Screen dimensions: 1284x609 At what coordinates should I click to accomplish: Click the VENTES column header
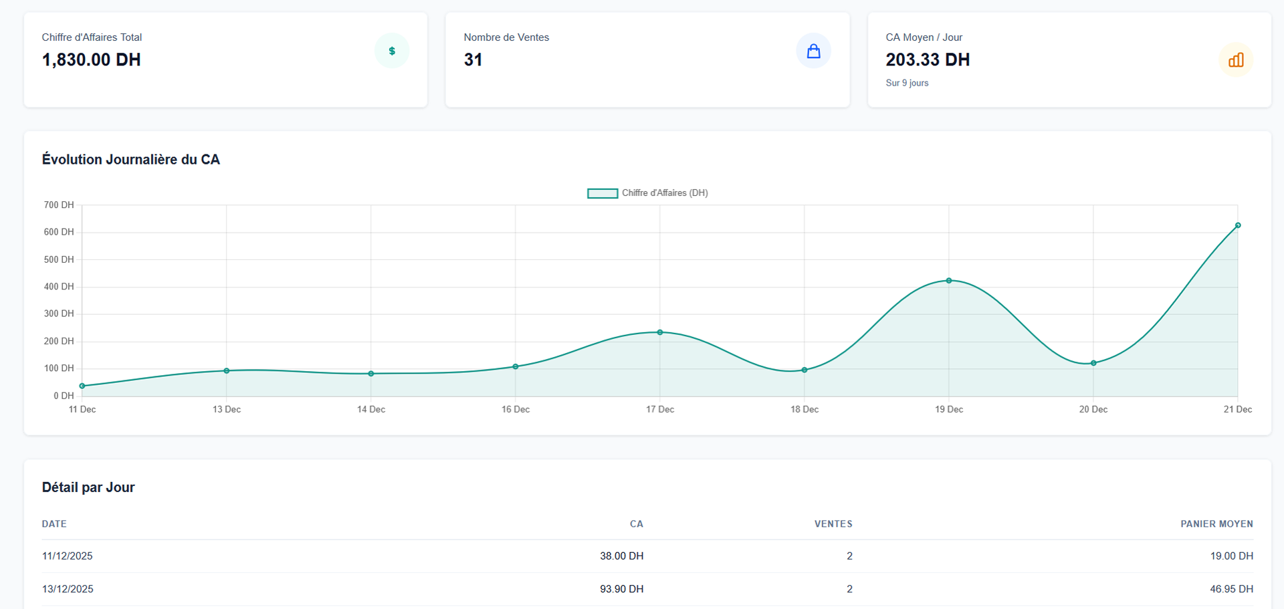[x=833, y=524]
